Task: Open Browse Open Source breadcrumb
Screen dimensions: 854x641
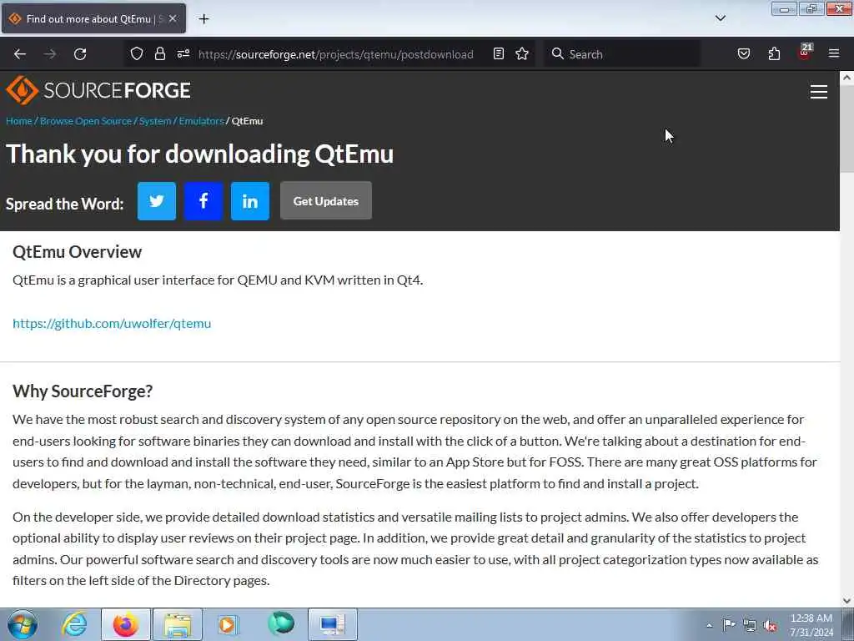Action: [x=86, y=121]
